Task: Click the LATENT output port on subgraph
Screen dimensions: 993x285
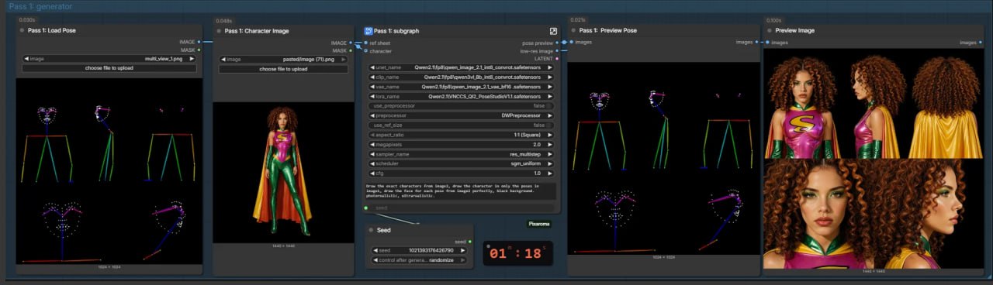Action: [557, 59]
